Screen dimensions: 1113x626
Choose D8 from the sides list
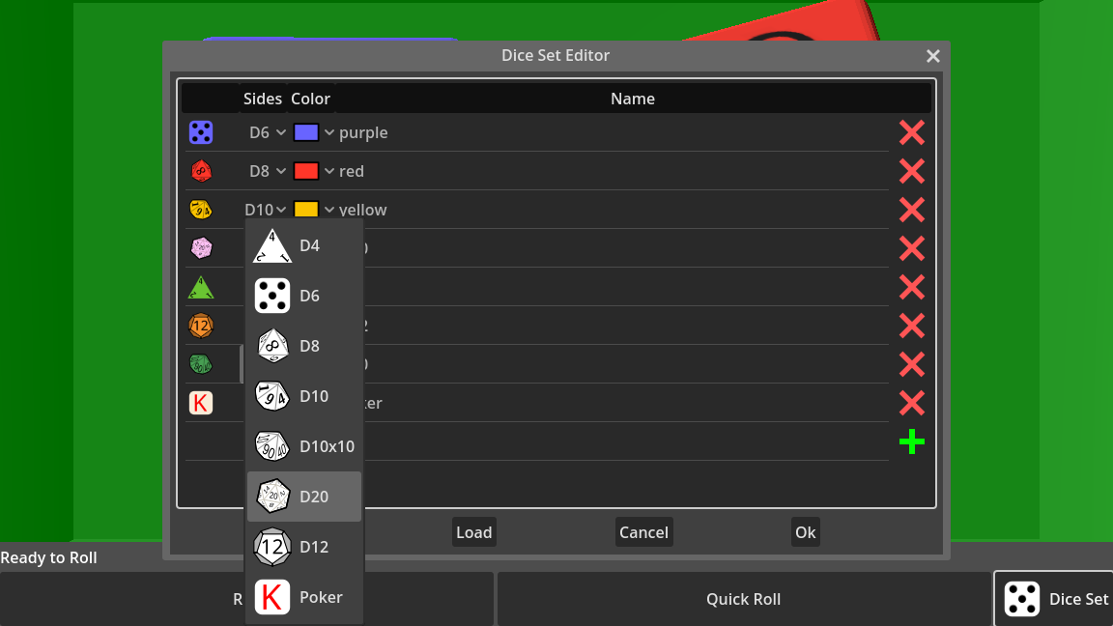[303, 346]
